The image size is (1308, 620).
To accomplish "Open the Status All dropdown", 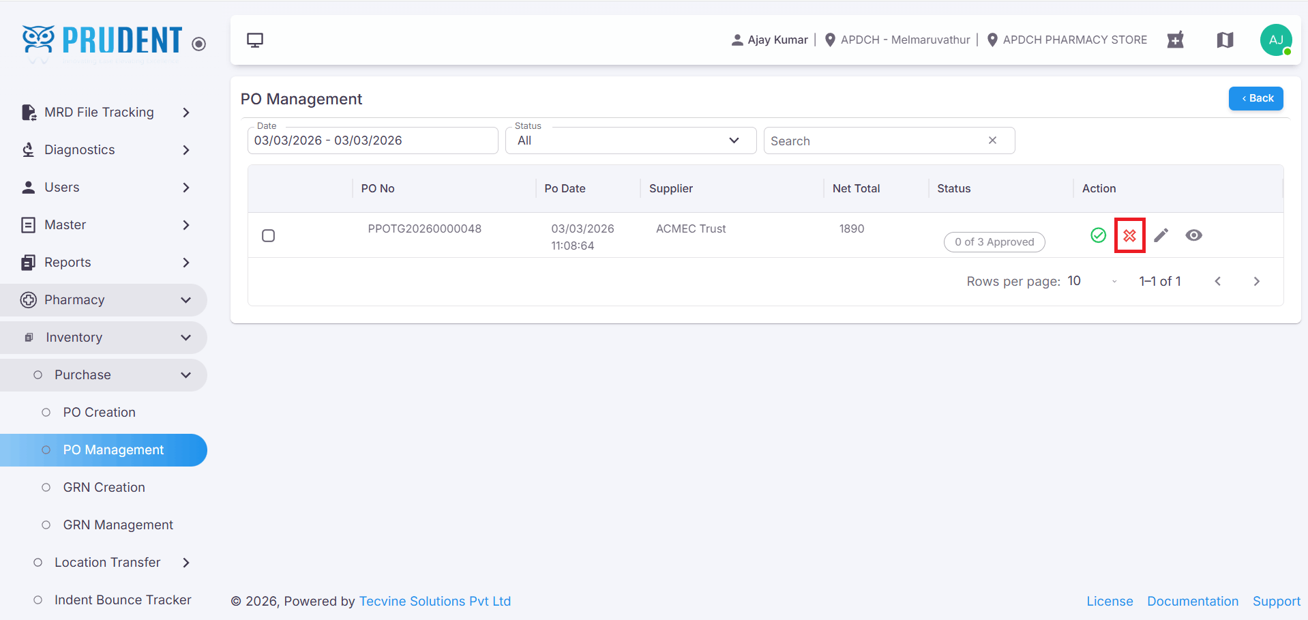I will click(631, 141).
